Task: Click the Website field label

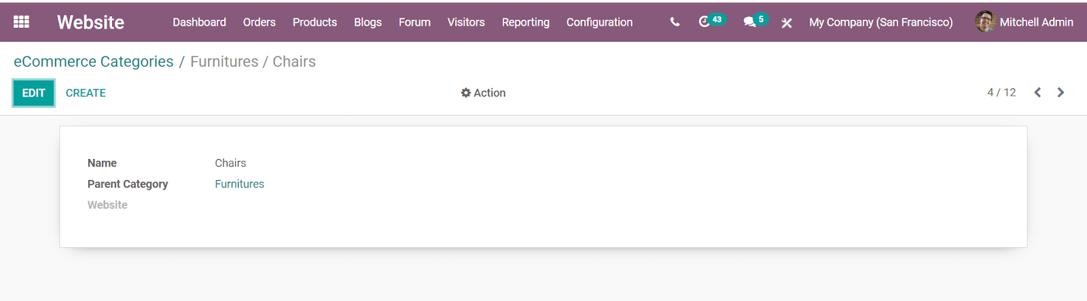Action: tap(107, 205)
